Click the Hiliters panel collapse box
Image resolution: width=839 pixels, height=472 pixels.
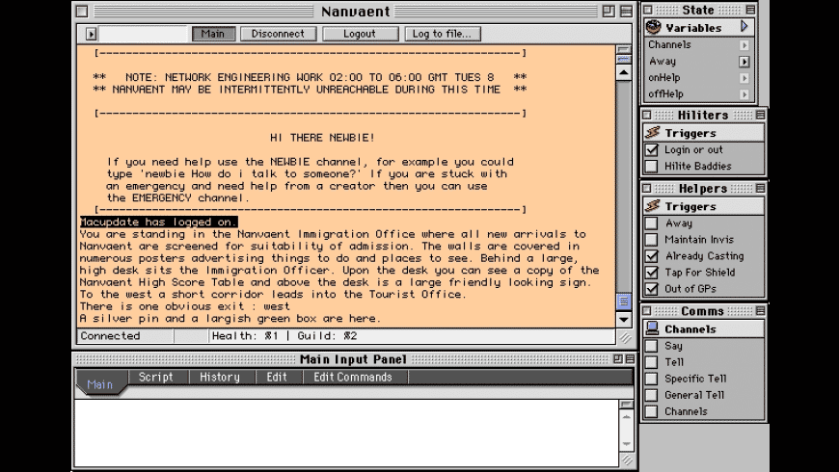pyautogui.click(x=760, y=115)
